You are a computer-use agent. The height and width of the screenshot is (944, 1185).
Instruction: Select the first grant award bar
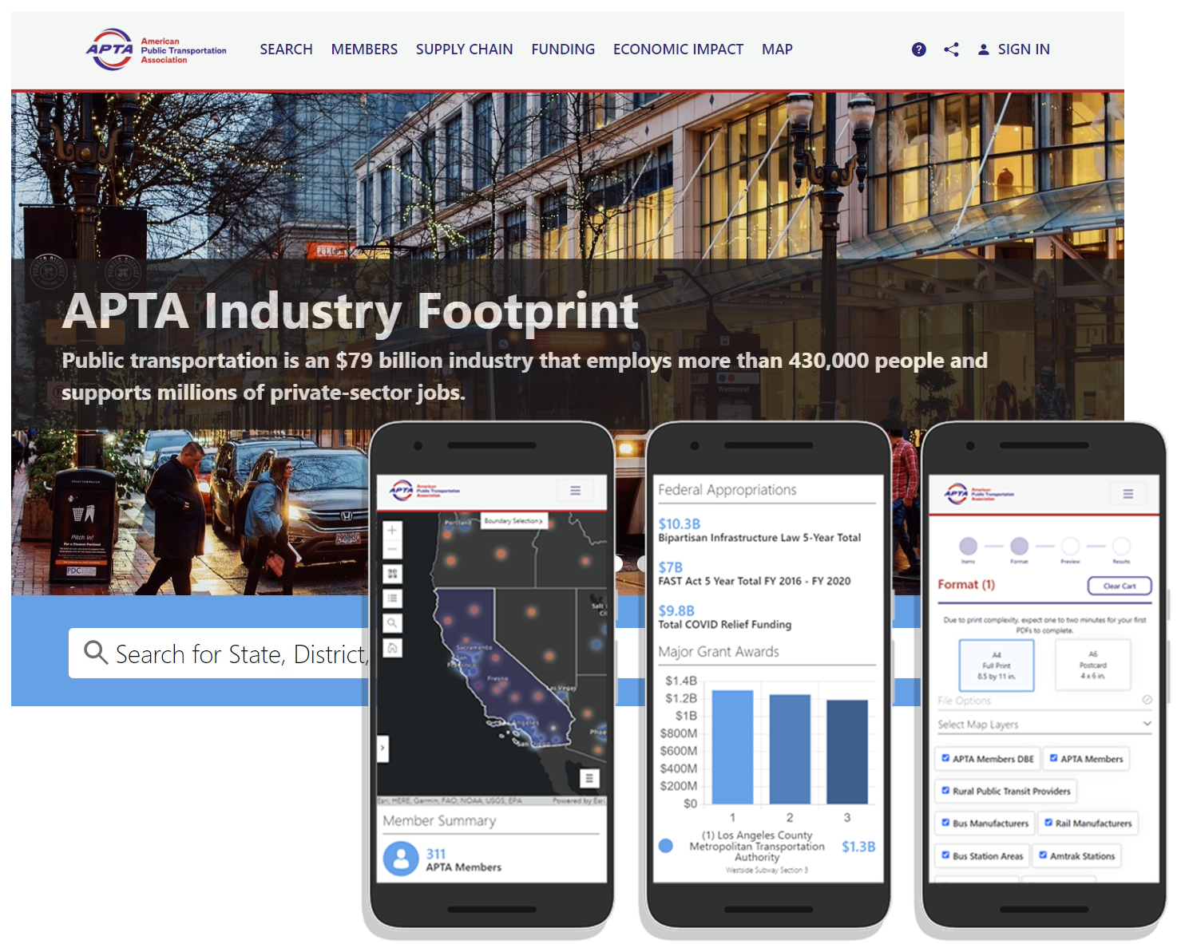click(732, 747)
